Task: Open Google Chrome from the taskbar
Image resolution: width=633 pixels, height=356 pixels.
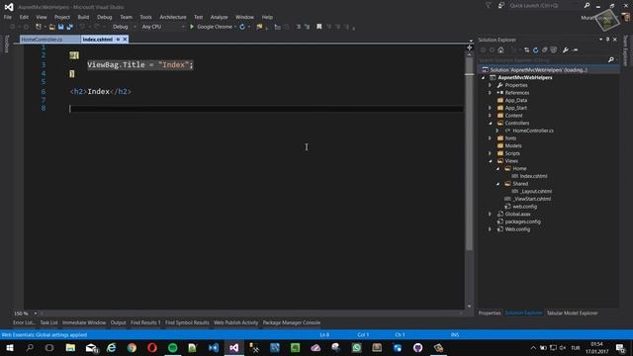Action: [132, 347]
